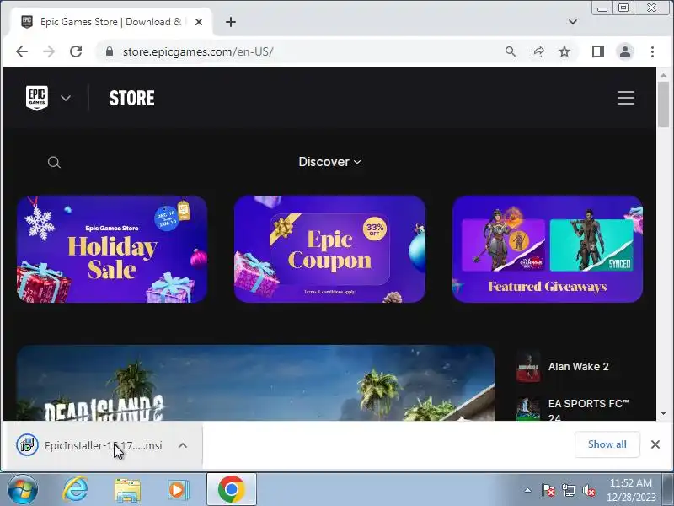674x506 pixels.
Task: Open the tab search chevron
Action: pyautogui.click(x=573, y=22)
